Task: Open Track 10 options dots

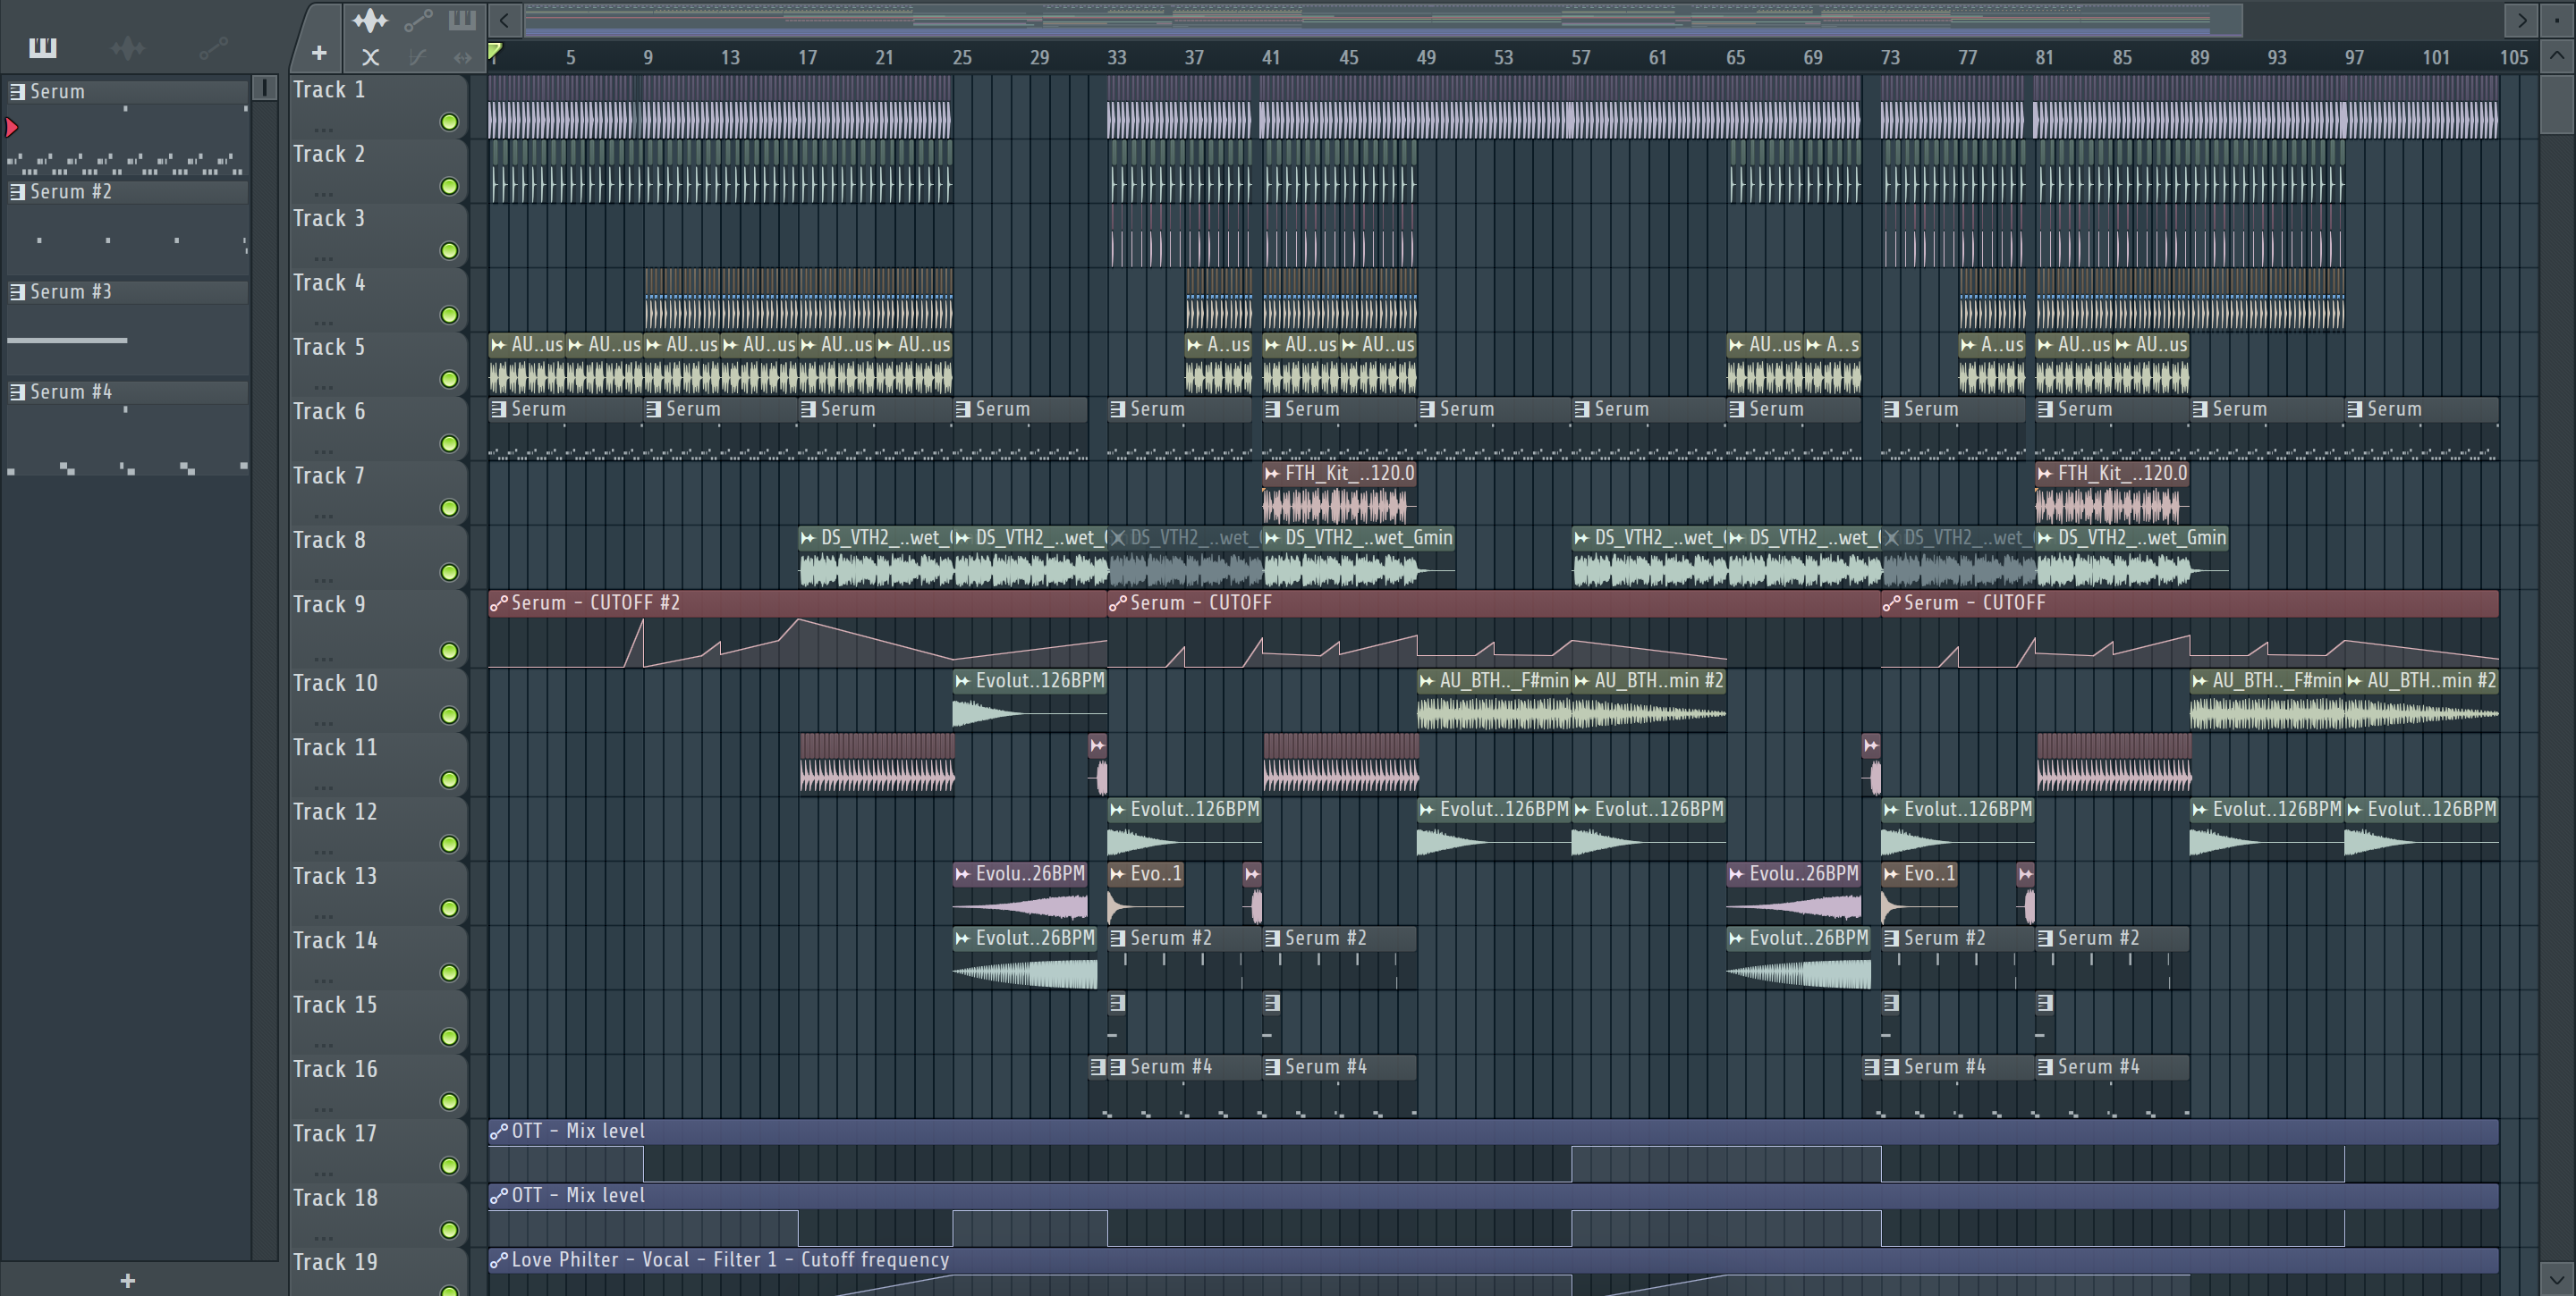Action: [x=323, y=723]
